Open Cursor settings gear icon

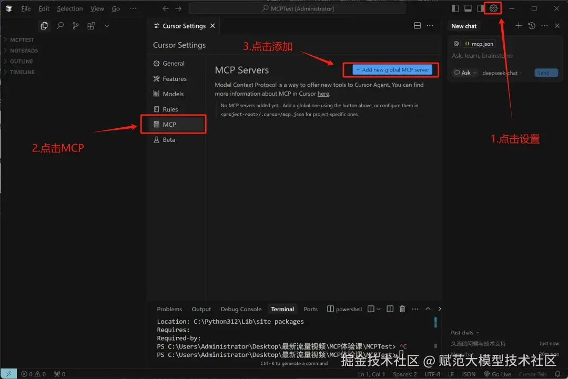493,8
